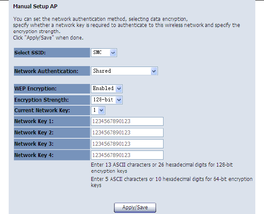Open the Select SSID dropdown
The image size is (264, 214).
(x=104, y=53)
